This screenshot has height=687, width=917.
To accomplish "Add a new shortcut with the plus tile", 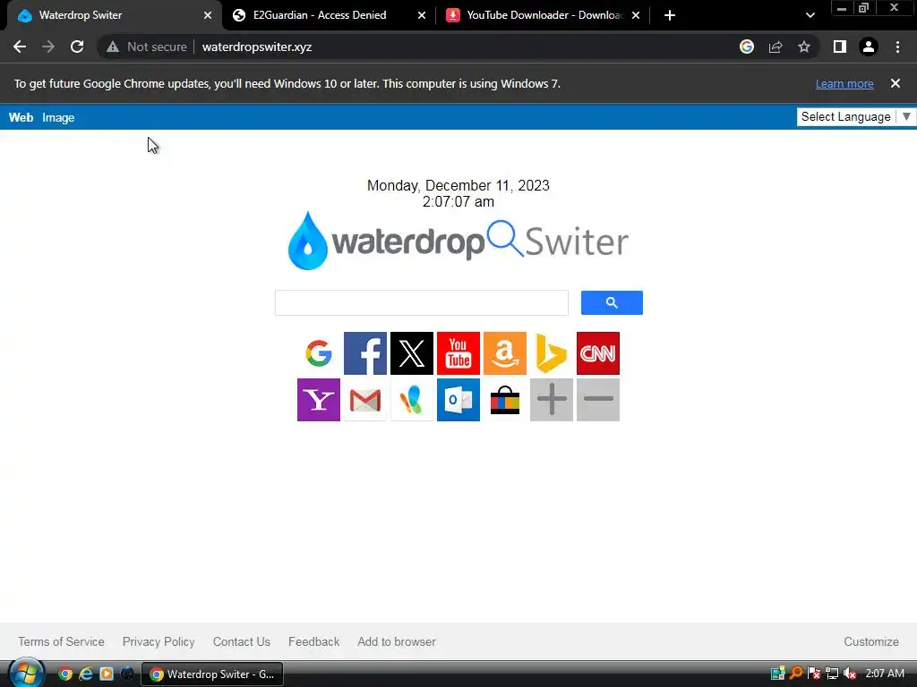I will (x=552, y=400).
